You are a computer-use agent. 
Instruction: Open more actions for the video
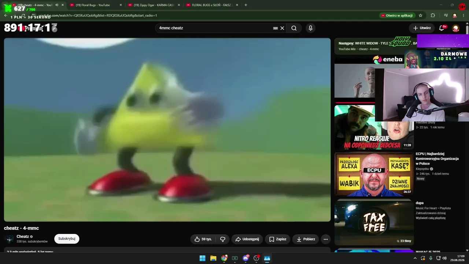pos(325,239)
